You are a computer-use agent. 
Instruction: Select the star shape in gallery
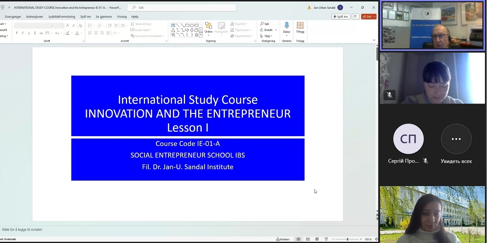(x=196, y=35)
